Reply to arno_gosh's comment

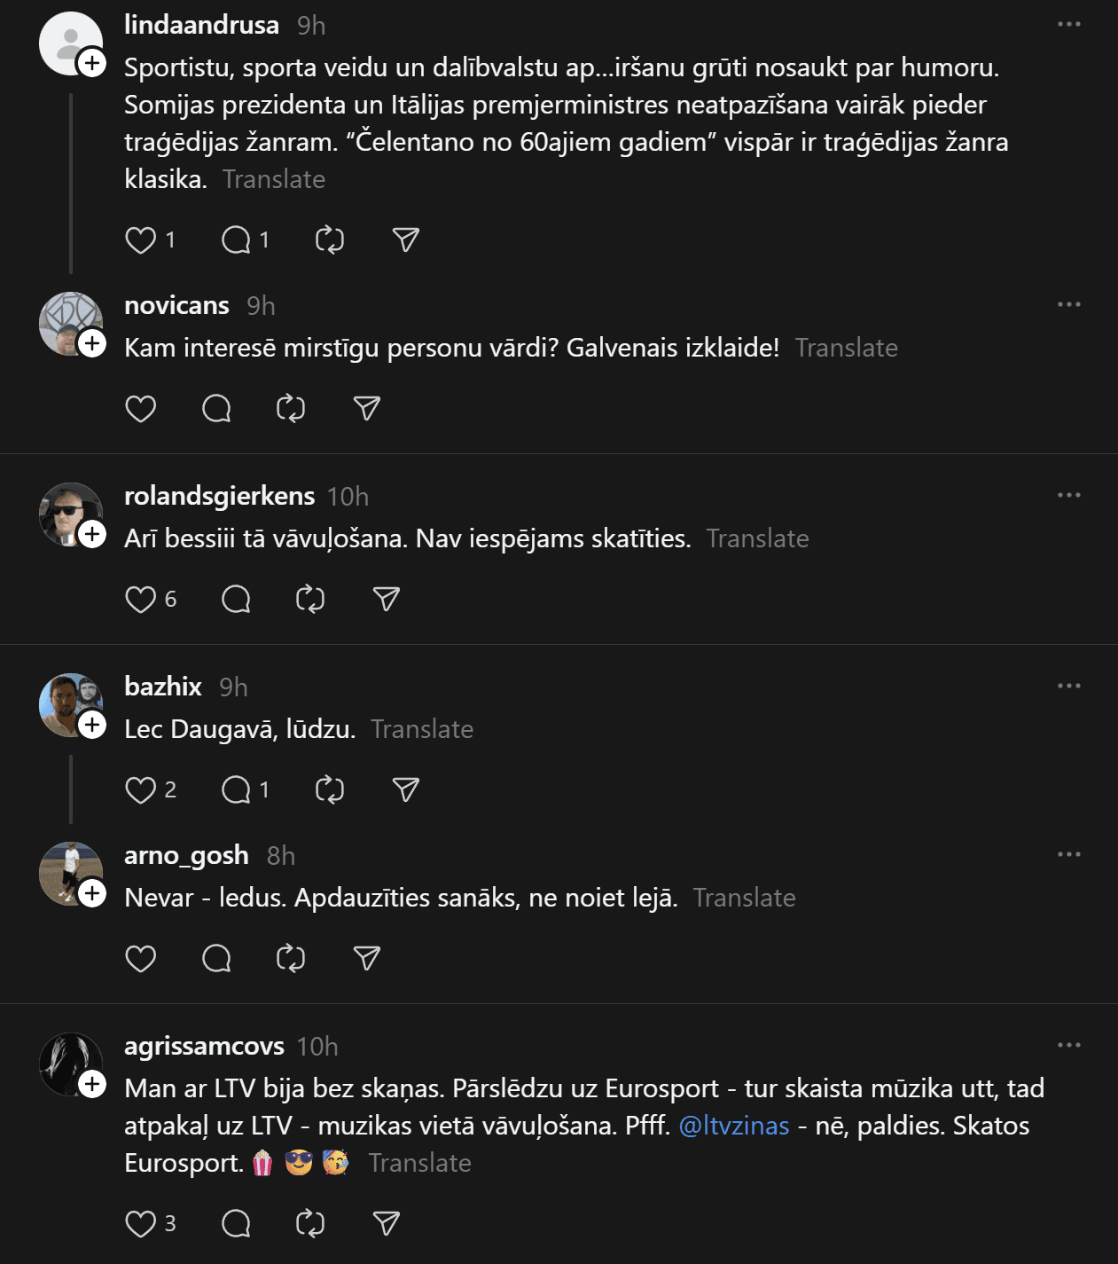pyautogui.click(x=216, y=959)
